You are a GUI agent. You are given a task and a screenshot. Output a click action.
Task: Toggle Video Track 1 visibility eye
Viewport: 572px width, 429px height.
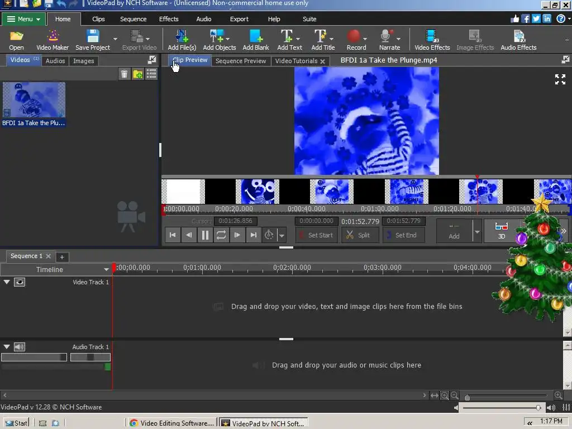pos(20,282)
